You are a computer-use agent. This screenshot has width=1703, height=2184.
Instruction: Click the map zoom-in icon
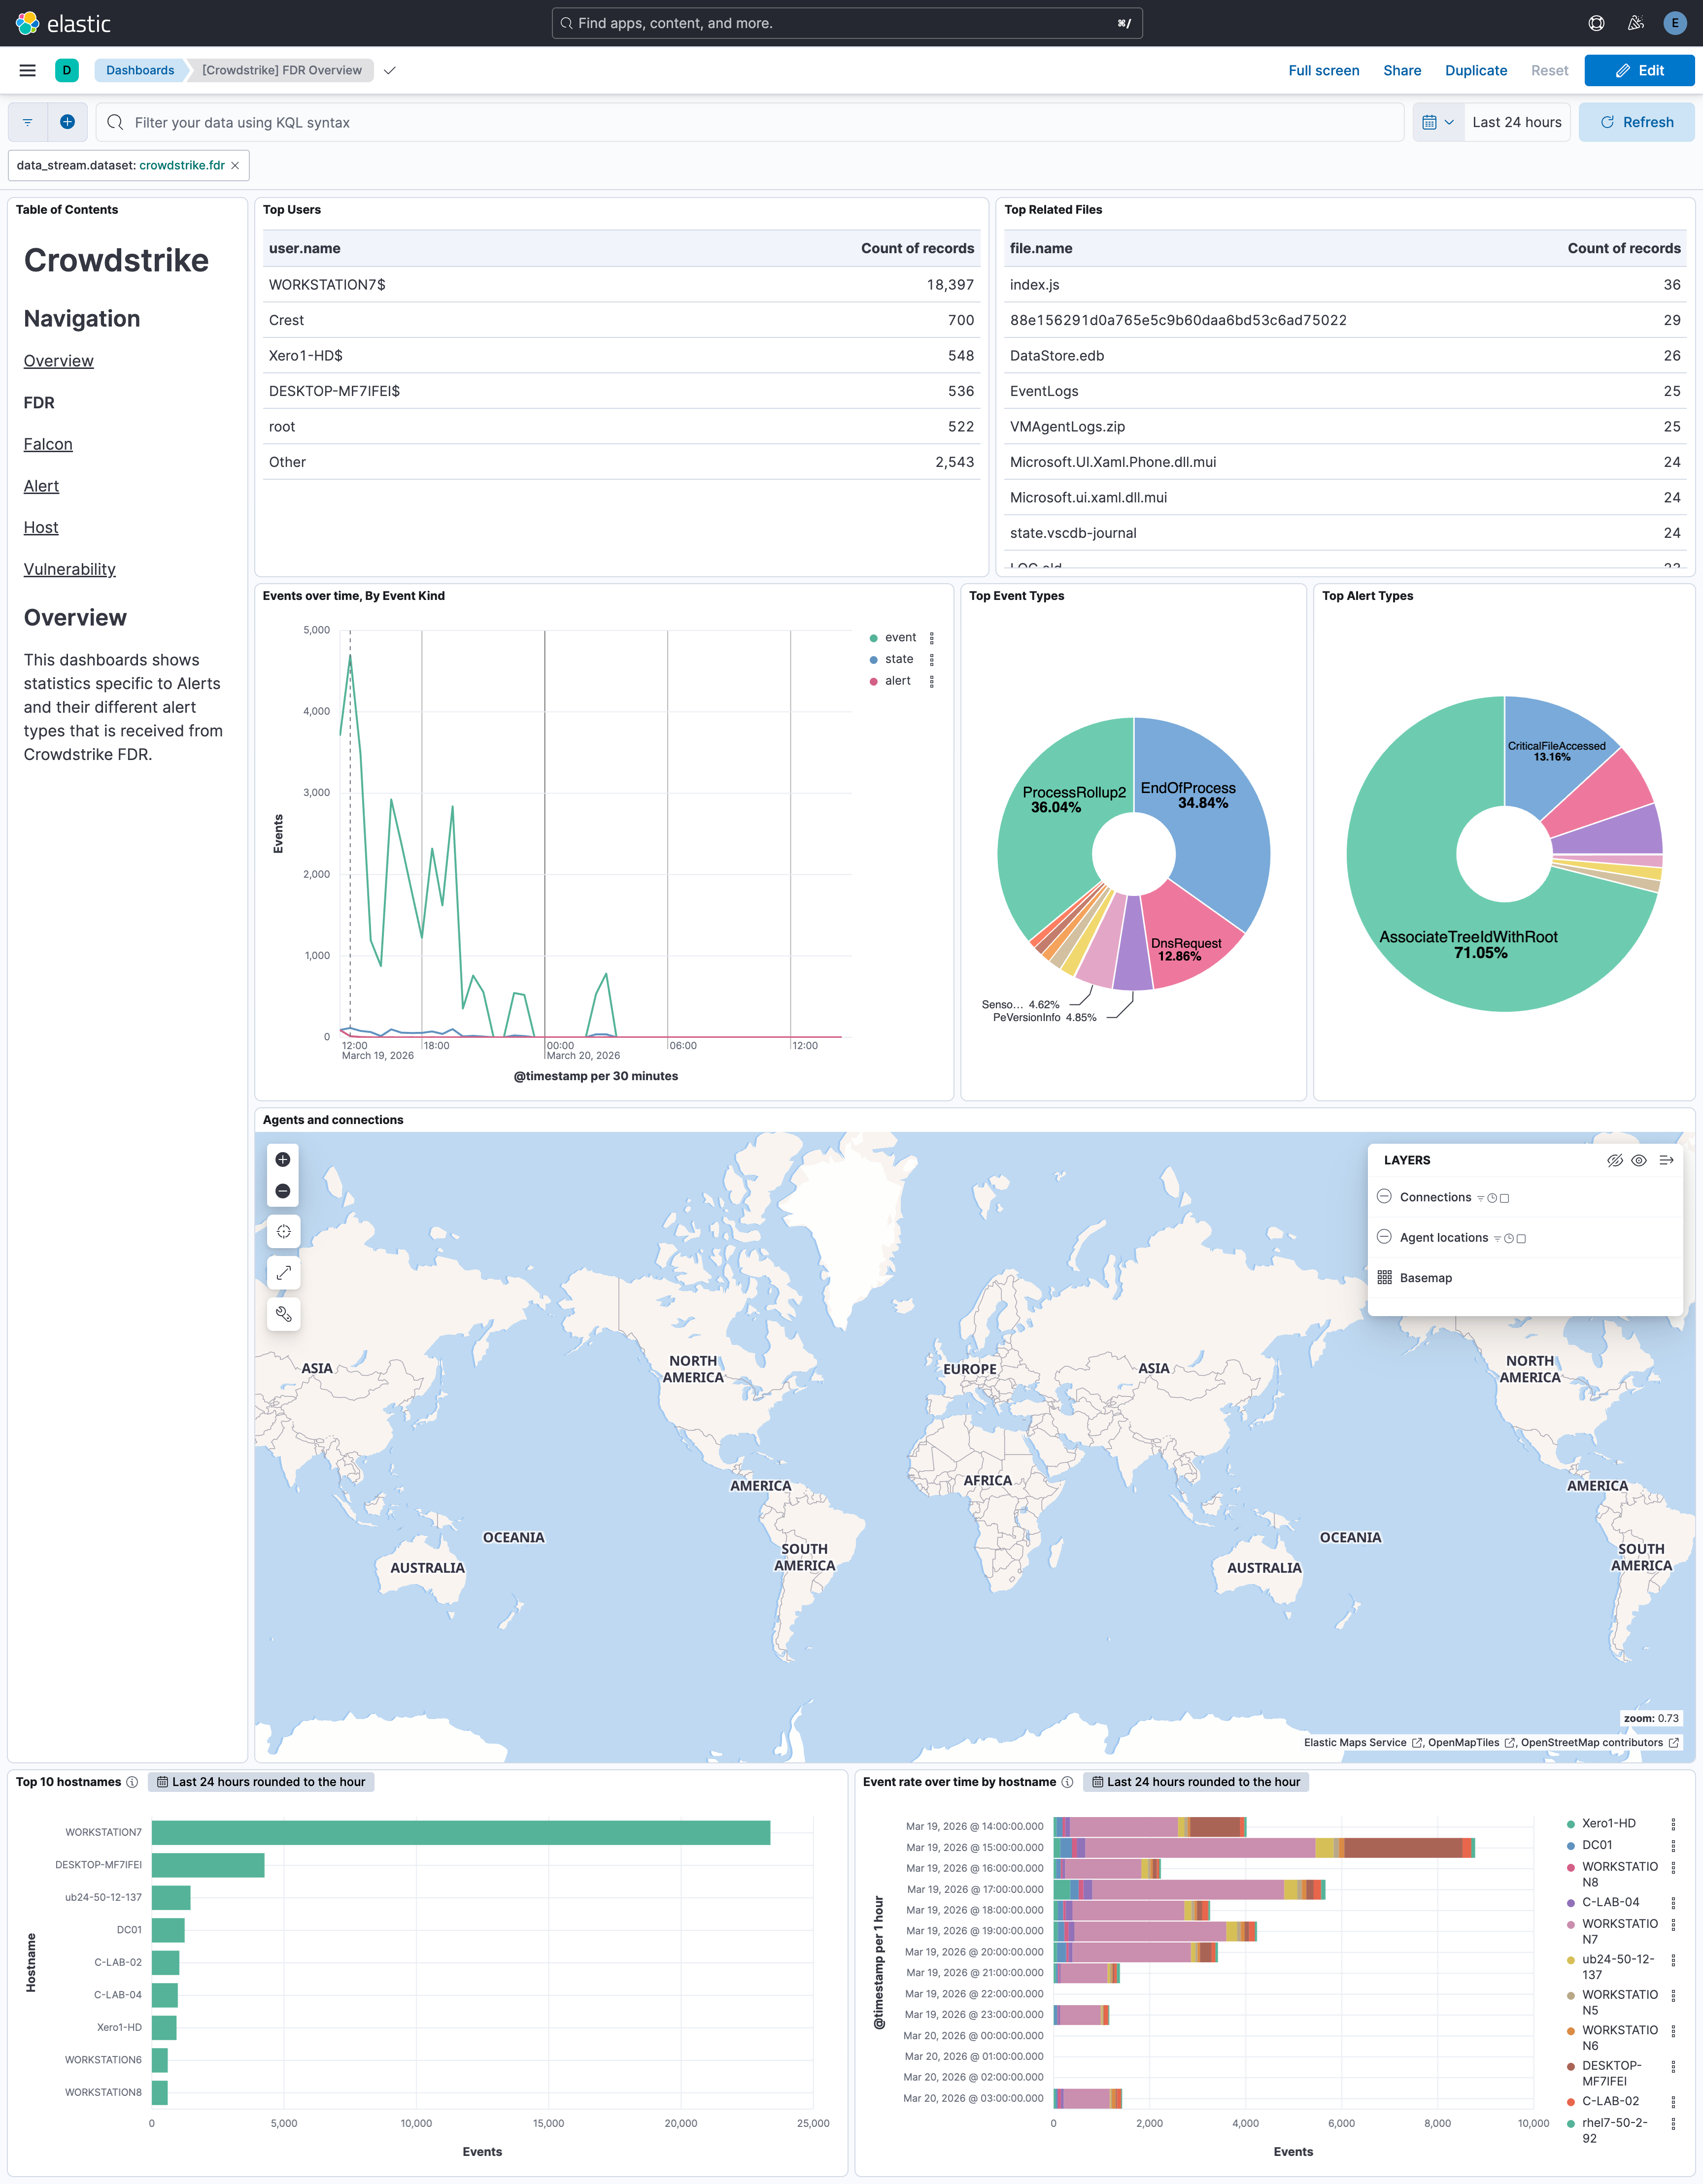(283, 1159)
